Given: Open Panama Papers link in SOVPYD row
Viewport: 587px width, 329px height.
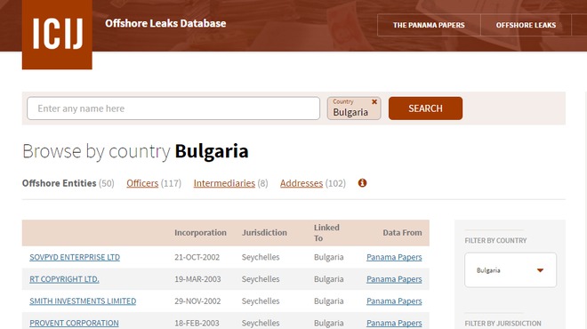Looking at the screenshot, I should [x=394, y=257].
